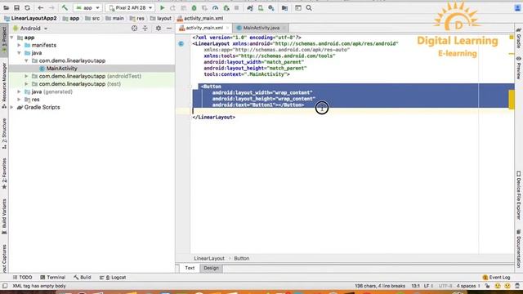
Task: Expand the manifests folder
Action: (x=19, y=45)
